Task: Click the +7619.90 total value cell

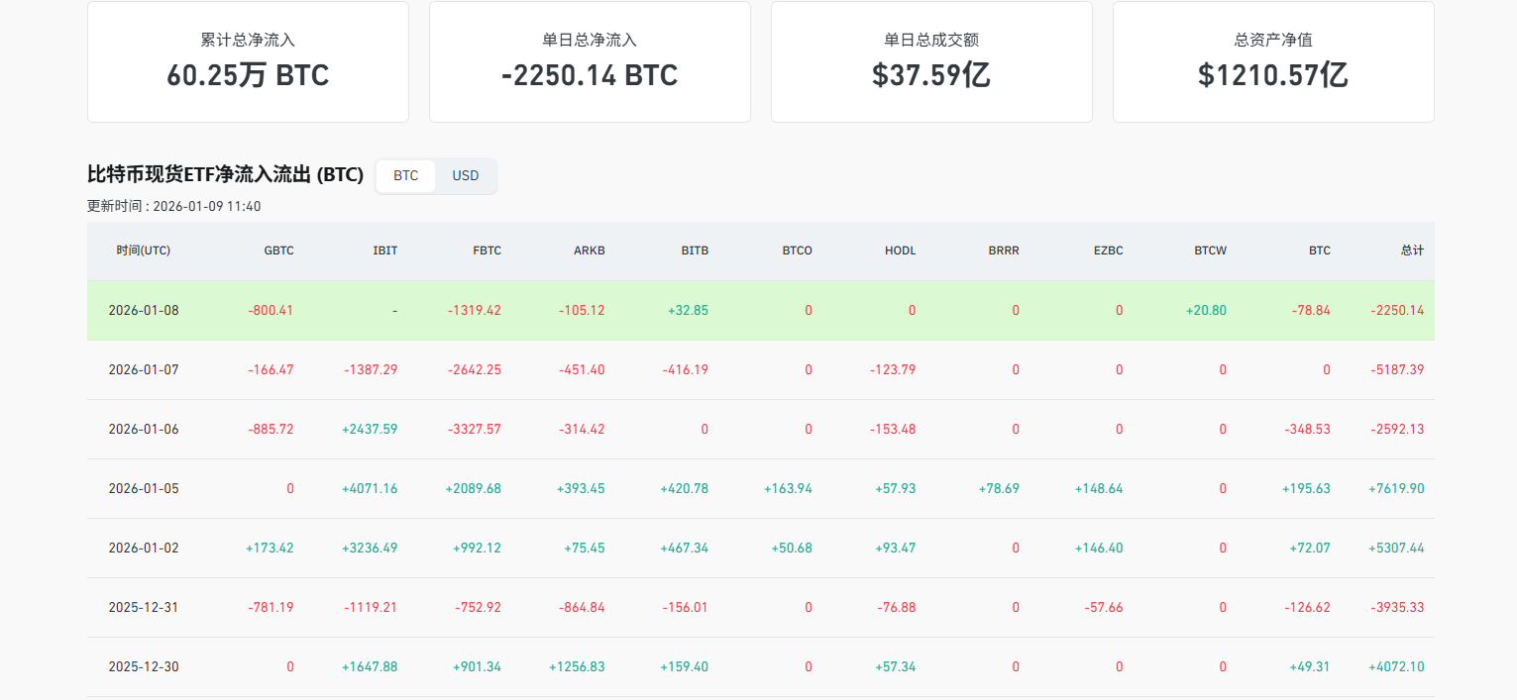Action: click(x=1398, y=488)
